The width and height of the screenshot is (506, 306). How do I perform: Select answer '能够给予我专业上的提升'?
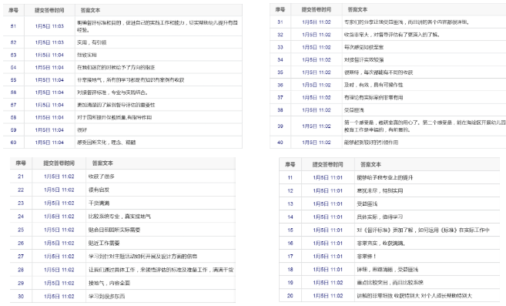[x=384, y=178]
